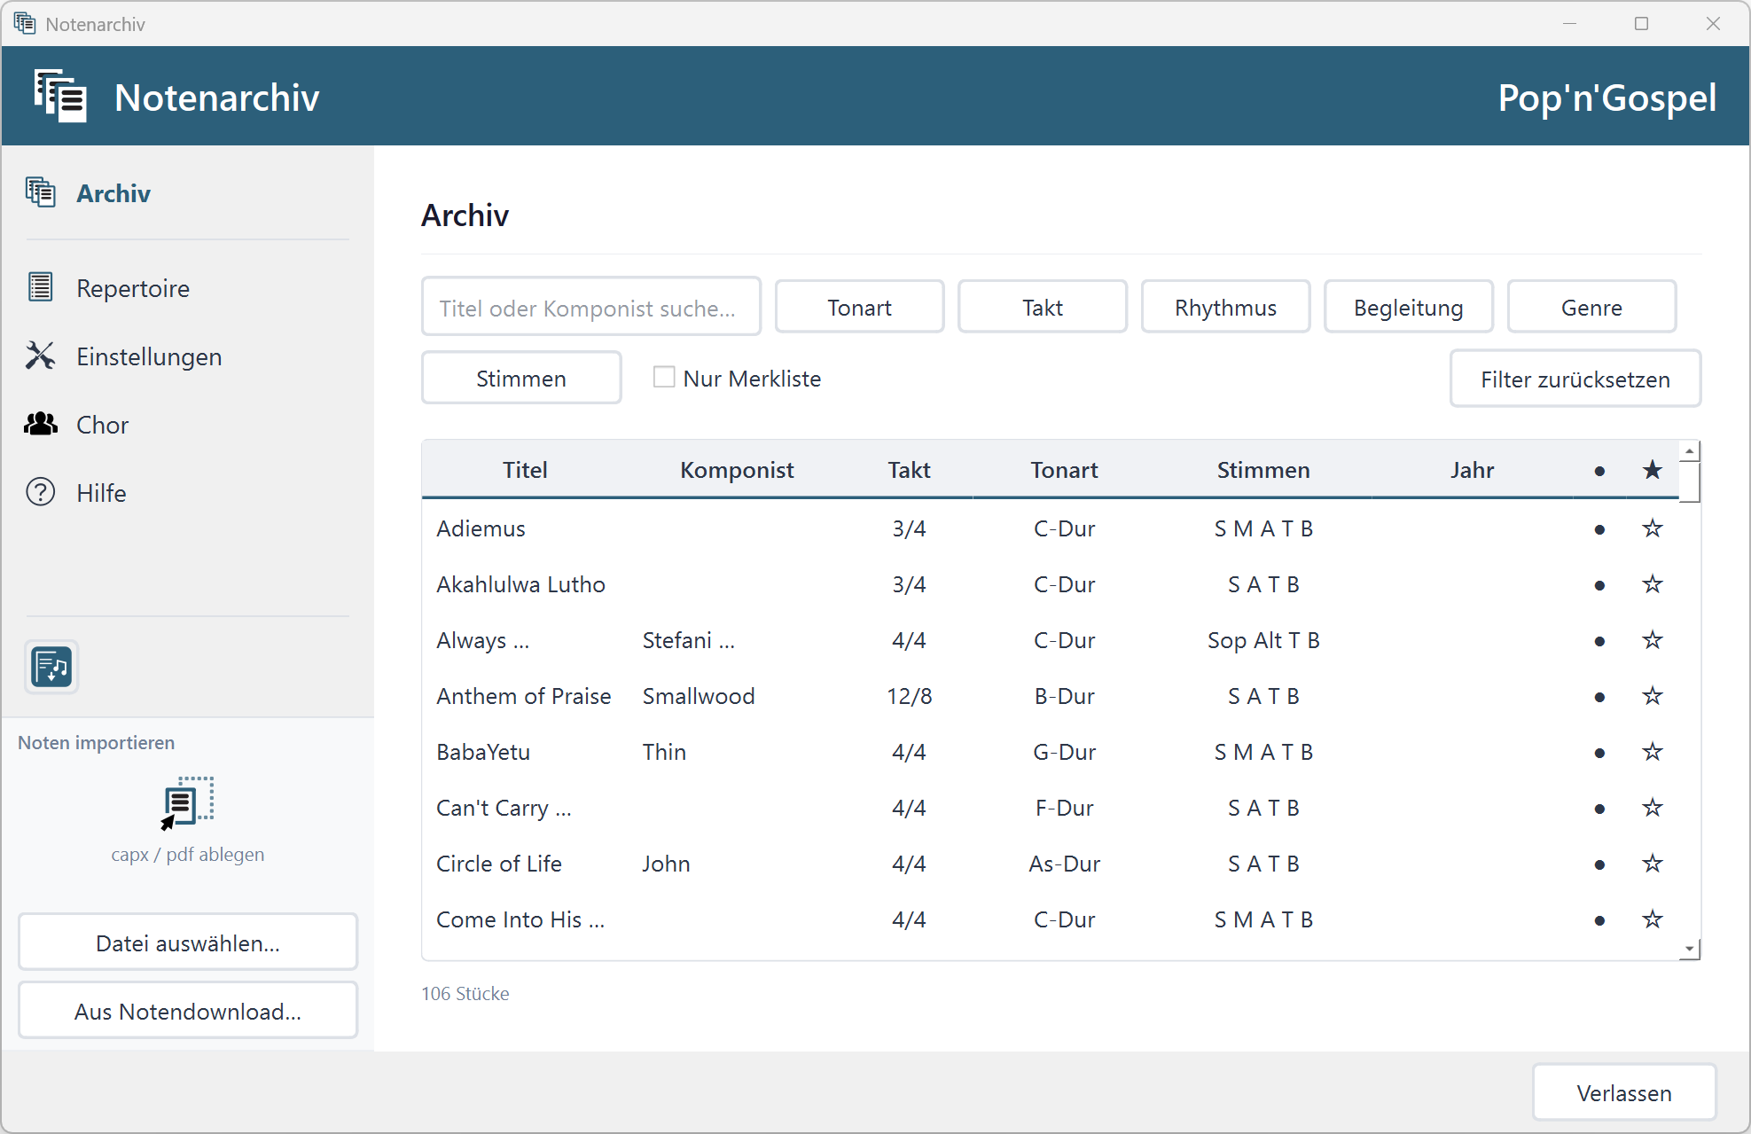
Task: Click the Sop Alt T B voices cell
Action: tap(1263, 640)
